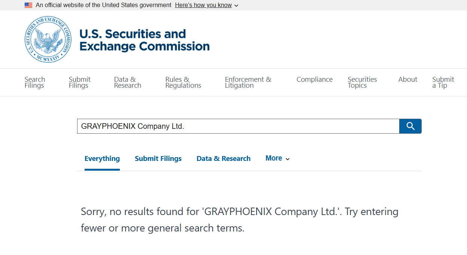The width and height of the screenshot is (467, 255).
Task: Navigate to the Compliance section
Action: [315, 79]
